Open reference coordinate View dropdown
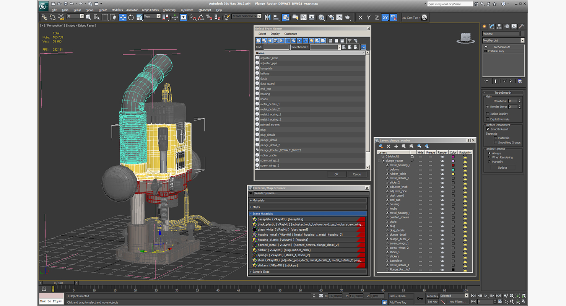 click(153, 16)
